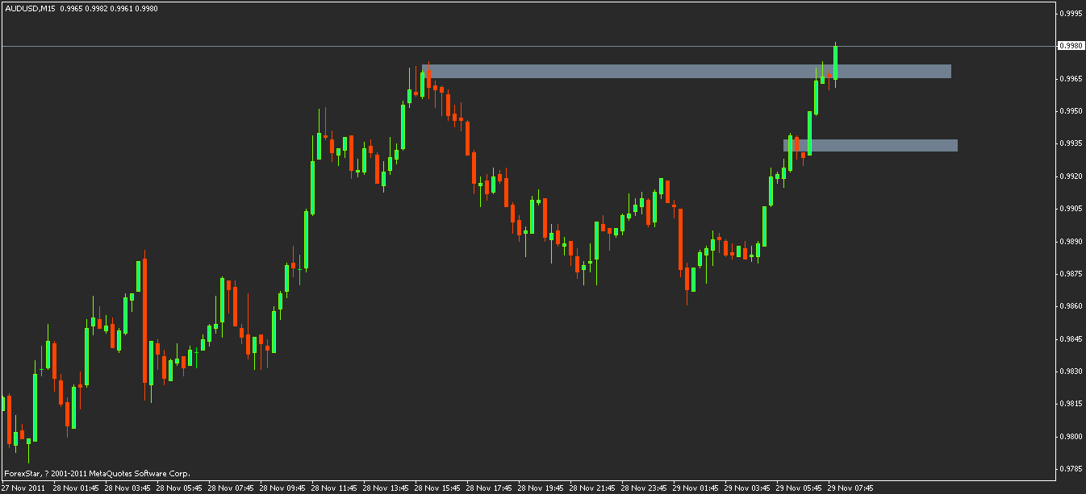Click the 0.9995 price axis label
The image size is (1086, 494).
1070,14
